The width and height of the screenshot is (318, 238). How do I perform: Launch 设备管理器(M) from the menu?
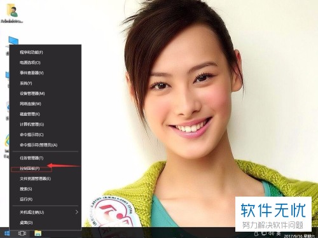45,94
